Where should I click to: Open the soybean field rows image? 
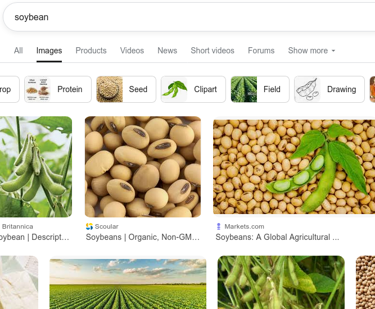[x=128, y=283]
